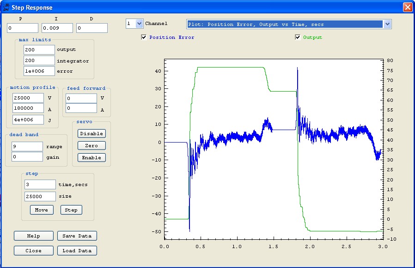Select the I gain input field
Image resolution: width=415 pixels, height=268 pixels.
click(x=57, y=28)
